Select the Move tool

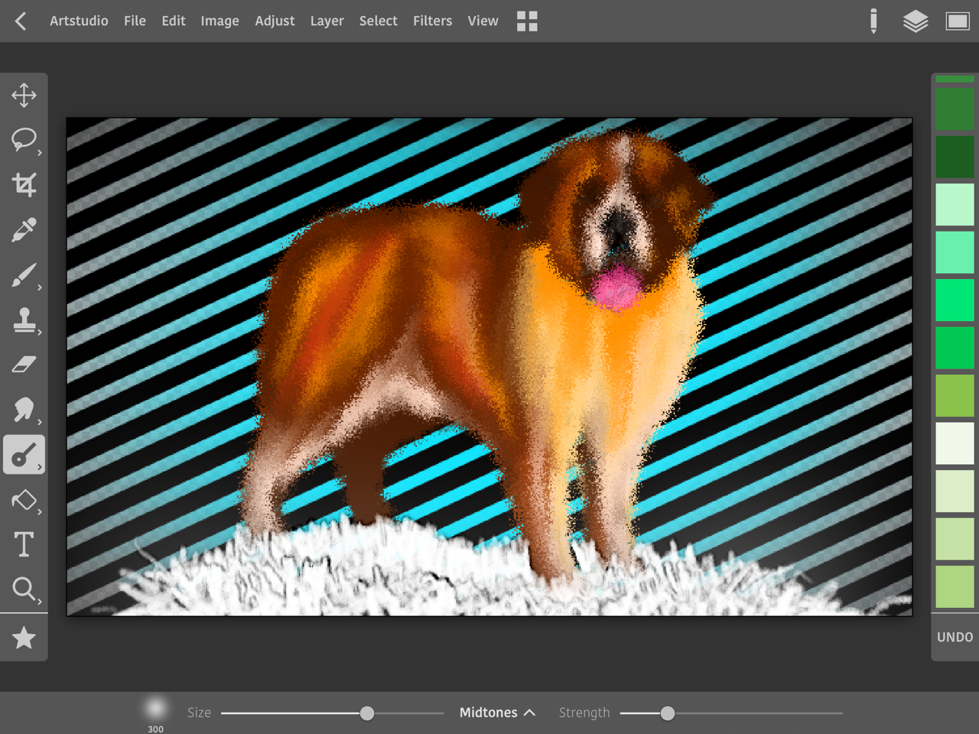(x=24, y=96)
